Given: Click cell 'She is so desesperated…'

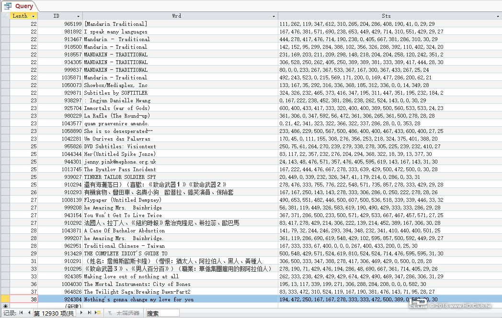Looking at the screenshot, I should 180,132.
